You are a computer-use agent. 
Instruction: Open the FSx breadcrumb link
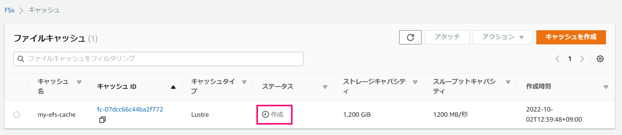[9, 10]
